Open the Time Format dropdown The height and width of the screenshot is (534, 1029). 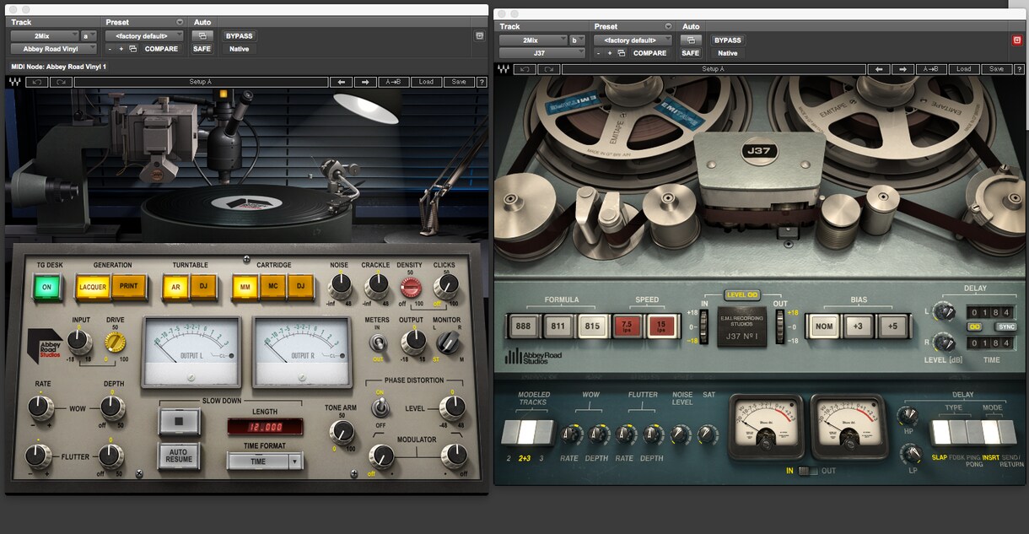pyautogui.click(x=265, y=461)
